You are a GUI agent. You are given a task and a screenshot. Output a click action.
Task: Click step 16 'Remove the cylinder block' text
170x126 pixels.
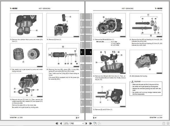26,40
